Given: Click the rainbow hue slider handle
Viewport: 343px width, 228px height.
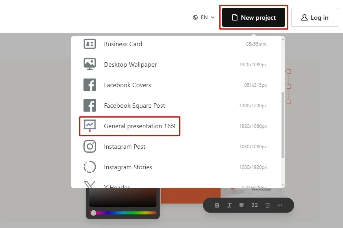Looking at the screenshot, I should point(93,213).
